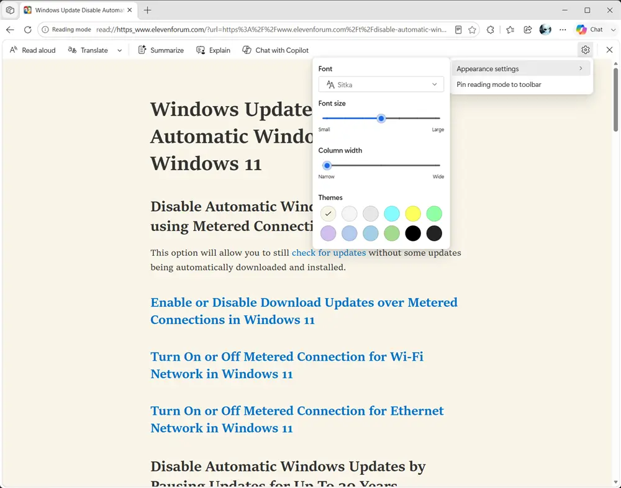Open Metered Connection for Ethernet Network link

click(297, 420)
